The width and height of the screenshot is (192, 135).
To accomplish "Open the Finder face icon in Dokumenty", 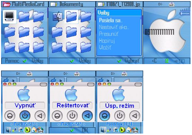I will (x=57, y=17).
